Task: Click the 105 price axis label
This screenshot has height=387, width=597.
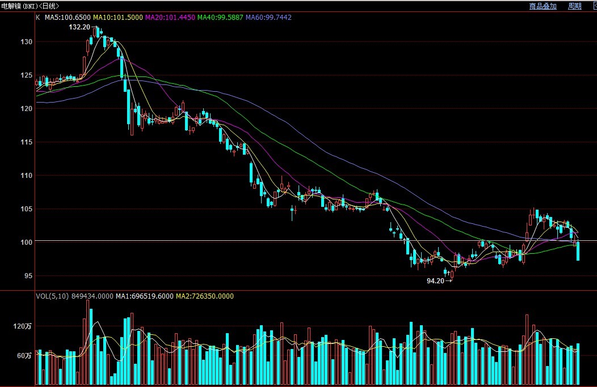Action: pyautogui.click(x=26, y=209)
